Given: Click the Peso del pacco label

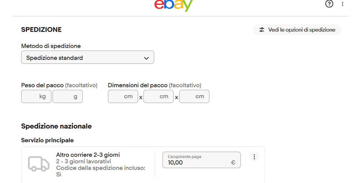Looking at the screenshot, I should click(x=42, y=85).
